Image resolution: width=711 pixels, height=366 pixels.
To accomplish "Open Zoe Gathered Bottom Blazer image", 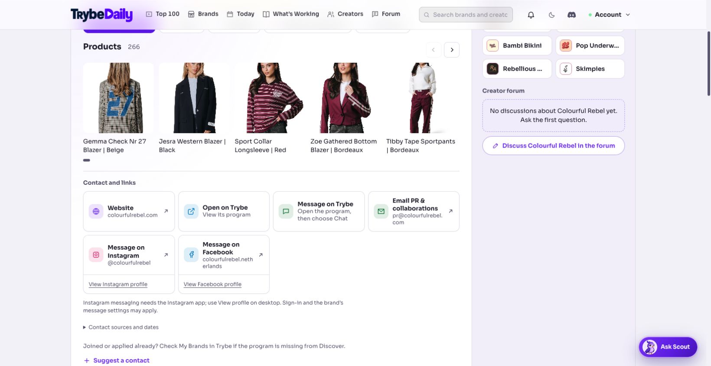I will (x=346, y=98).
